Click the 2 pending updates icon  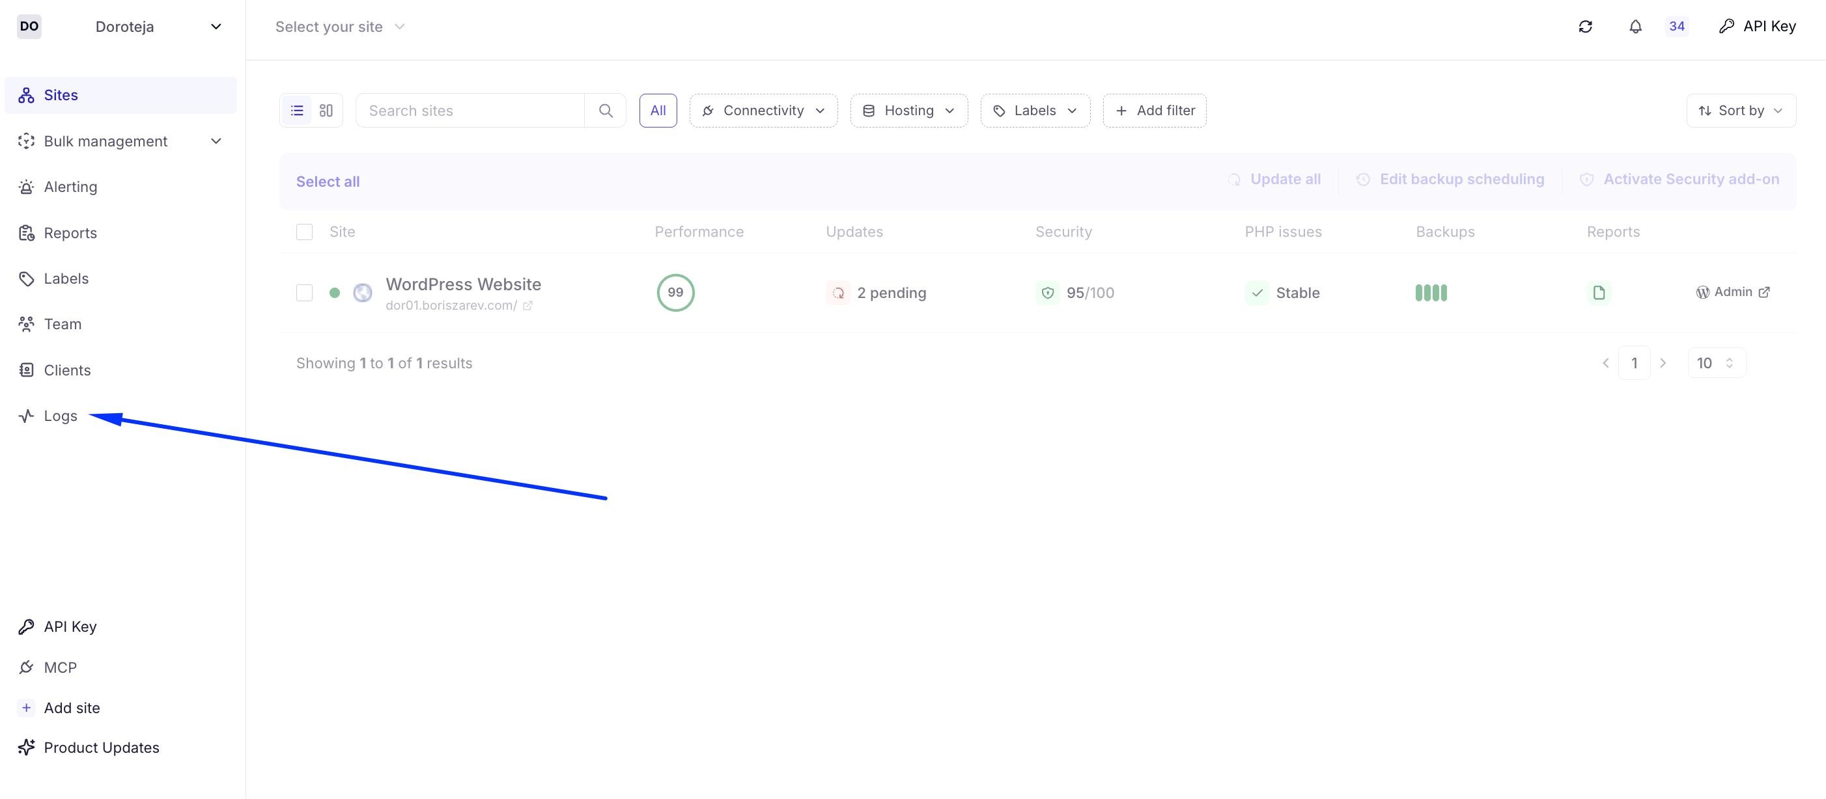click(x=838, y=293)
